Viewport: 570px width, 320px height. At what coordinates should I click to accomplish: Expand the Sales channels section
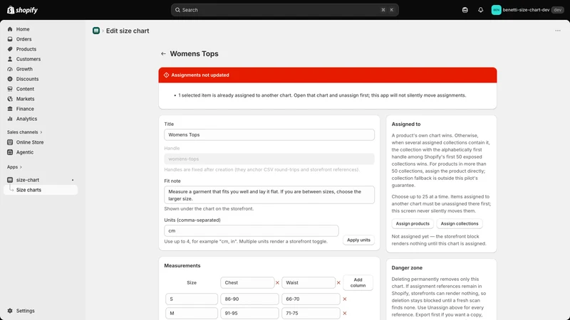(24, 132)
